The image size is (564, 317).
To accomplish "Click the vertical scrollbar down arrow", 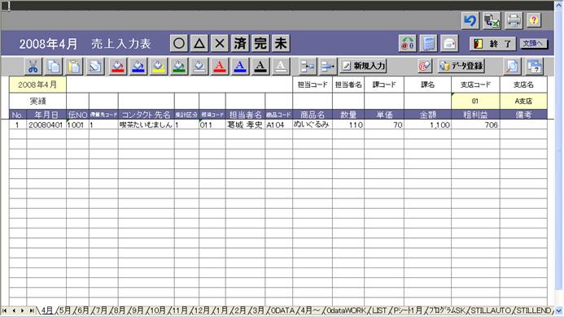I will tap(559, 310).
